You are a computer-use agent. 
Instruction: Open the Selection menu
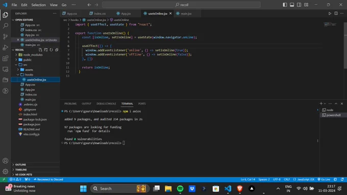38,5
